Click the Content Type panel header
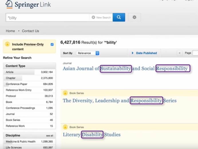 pyautogui.click(x=29, y=66)
